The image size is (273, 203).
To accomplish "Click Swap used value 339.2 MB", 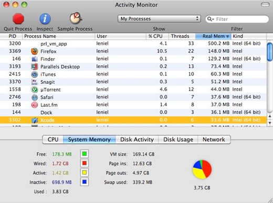I will 142,182.
